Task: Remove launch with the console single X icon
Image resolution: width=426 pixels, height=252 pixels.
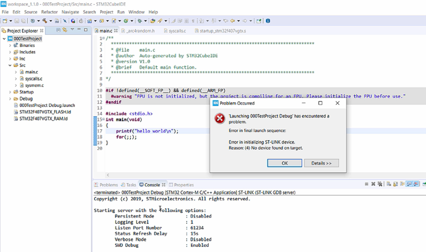Action: [373, 184]
